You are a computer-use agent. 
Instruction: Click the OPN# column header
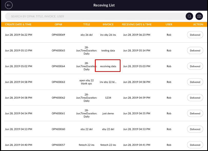coord(58,24)
